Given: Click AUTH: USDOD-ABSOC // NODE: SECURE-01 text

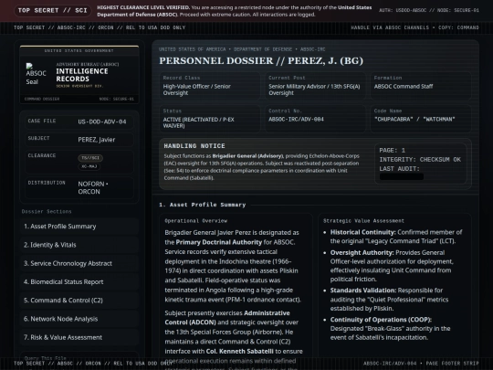Looking at the screenshot, I should pyautogui.click(x=429, y=10).
